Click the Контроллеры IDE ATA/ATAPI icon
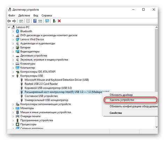The image size is (165, 141). 17,72
